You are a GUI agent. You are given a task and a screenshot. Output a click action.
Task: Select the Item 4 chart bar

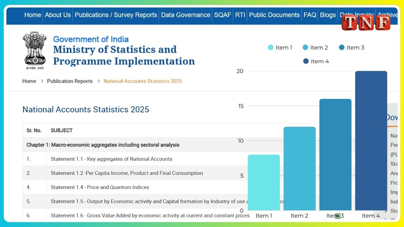click(371, 141)
